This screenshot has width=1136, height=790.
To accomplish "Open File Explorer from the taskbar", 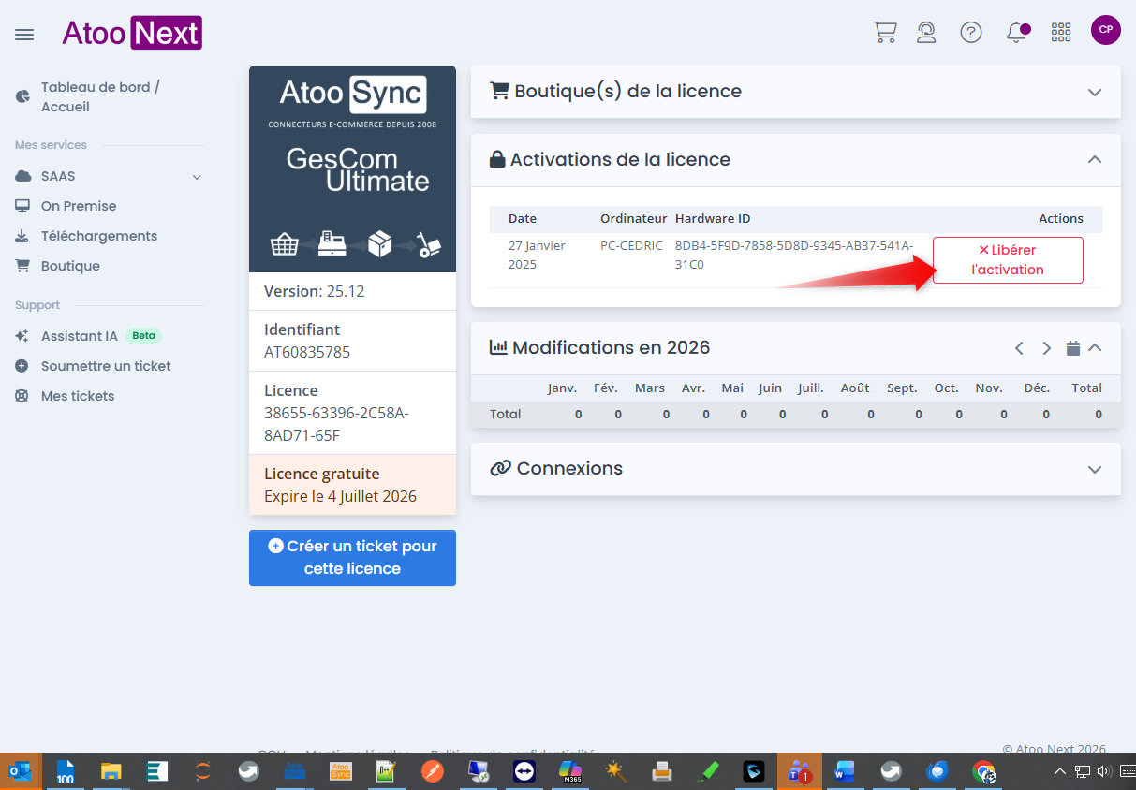I will coord(111,771).
